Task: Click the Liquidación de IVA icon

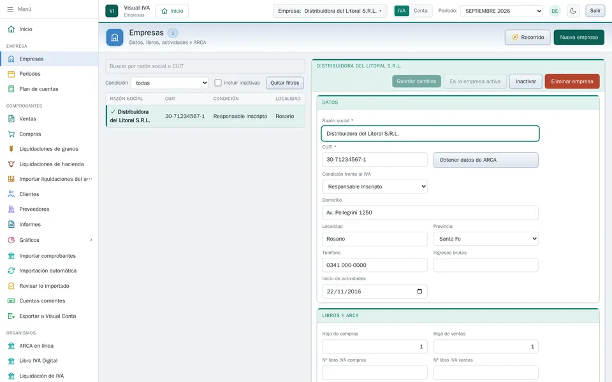Action: pyautogui.click(x=11, y=376)
